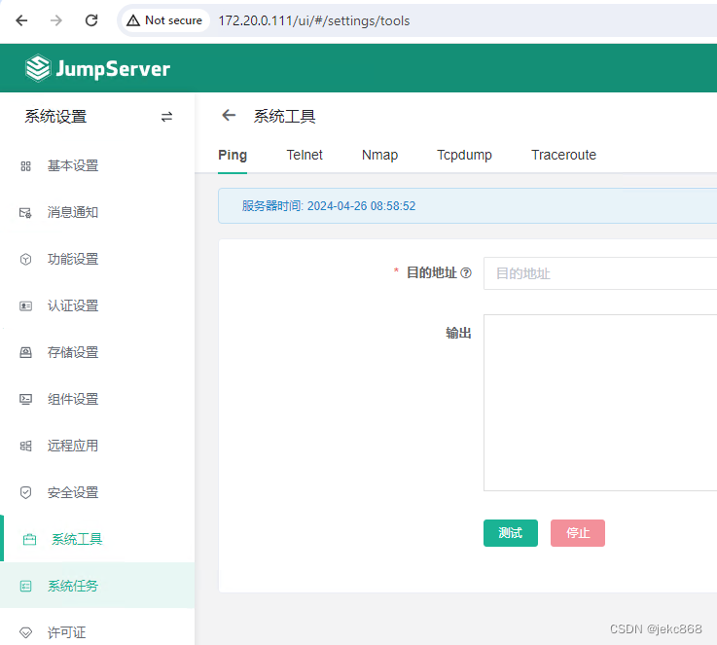The image size is (717, 645).
Task: Open 系统任务 in the sidebar
Action: 97,586
